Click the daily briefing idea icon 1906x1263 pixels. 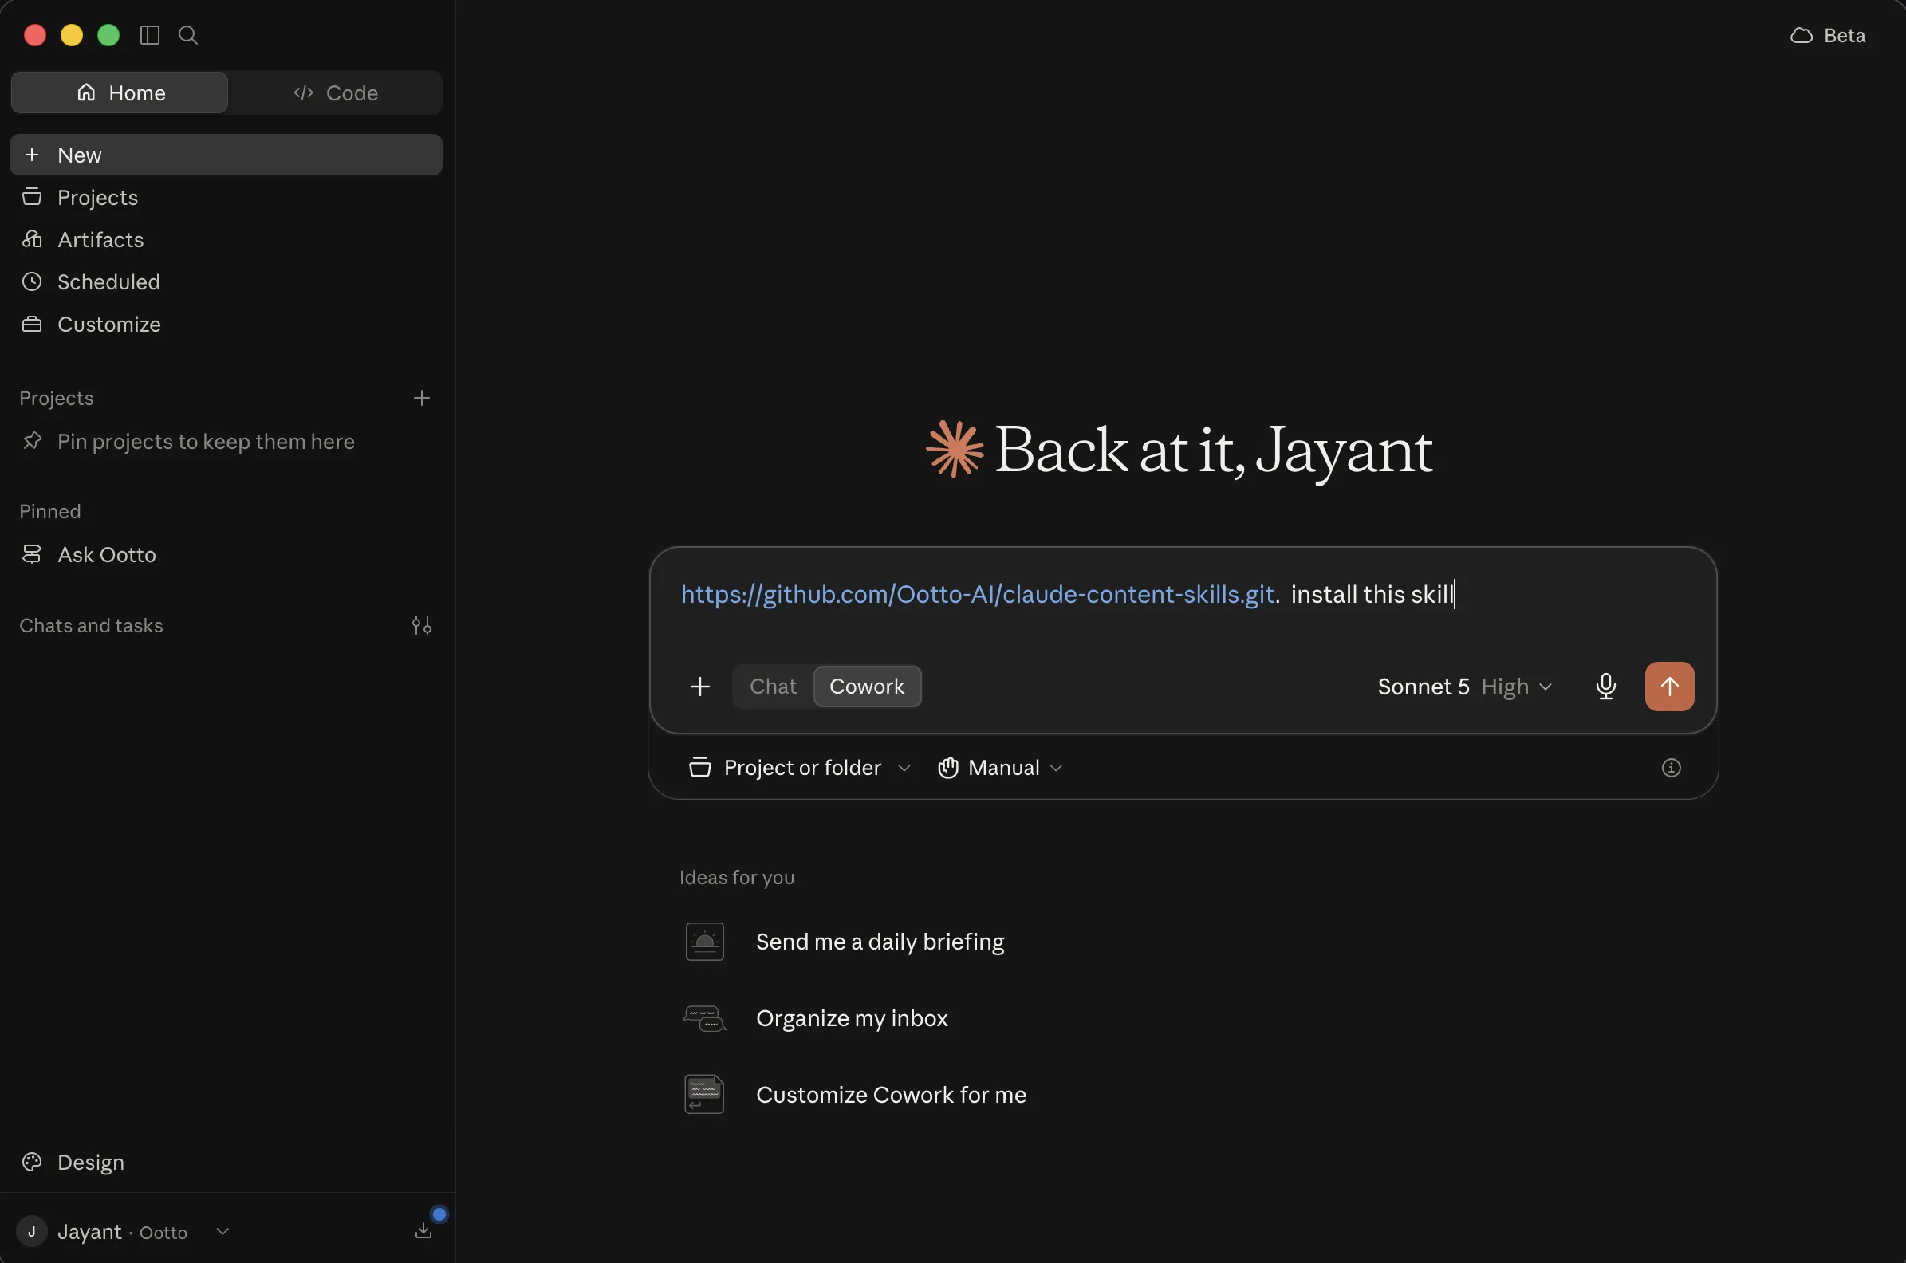[704, 942]
